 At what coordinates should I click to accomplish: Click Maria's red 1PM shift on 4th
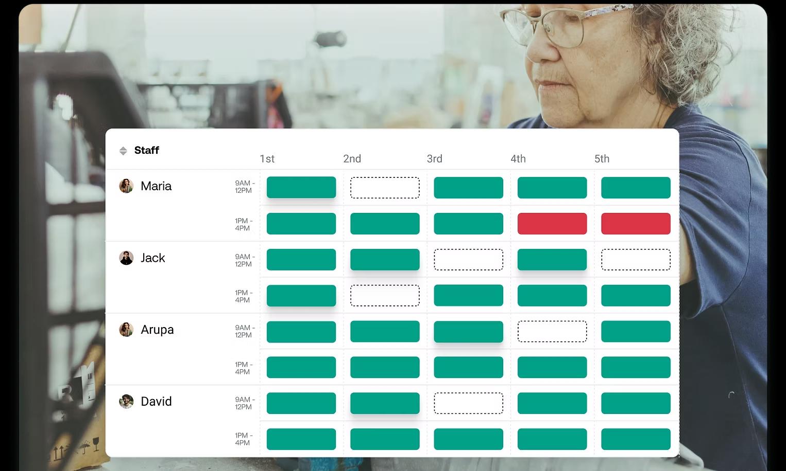(552, 224)
